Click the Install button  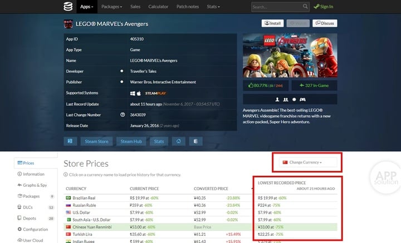pos(272,23)
